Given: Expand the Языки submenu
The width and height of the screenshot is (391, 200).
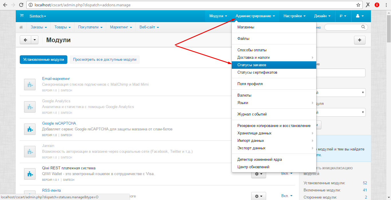Looking at the screenshot, I should [274, 103].
